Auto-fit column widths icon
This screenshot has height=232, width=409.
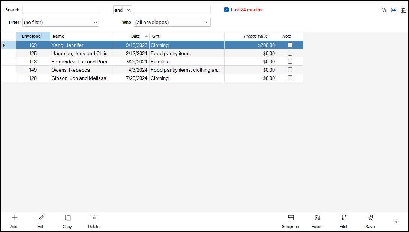[x=394, y=10]
